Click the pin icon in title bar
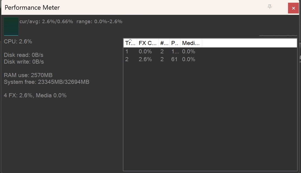301x173 pixels. click(x=270, y=7)
